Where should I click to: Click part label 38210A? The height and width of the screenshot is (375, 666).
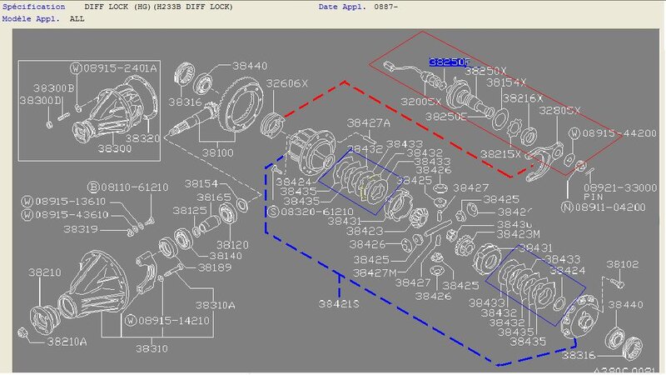pyautogui.click(x=68, y=341)
